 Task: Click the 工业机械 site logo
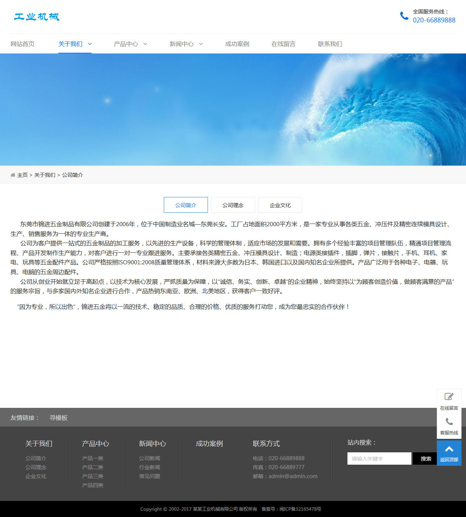[37, 17]
